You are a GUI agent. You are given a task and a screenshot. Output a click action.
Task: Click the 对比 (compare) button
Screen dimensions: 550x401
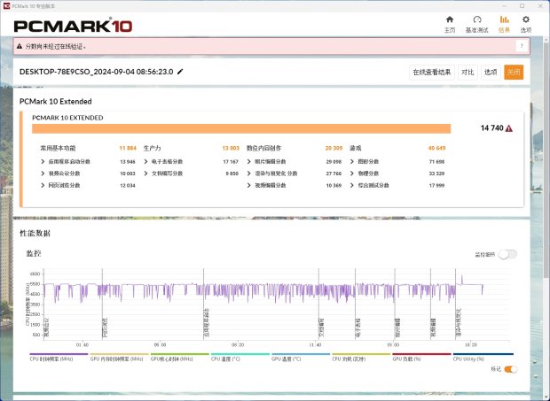tap(467, 73)
